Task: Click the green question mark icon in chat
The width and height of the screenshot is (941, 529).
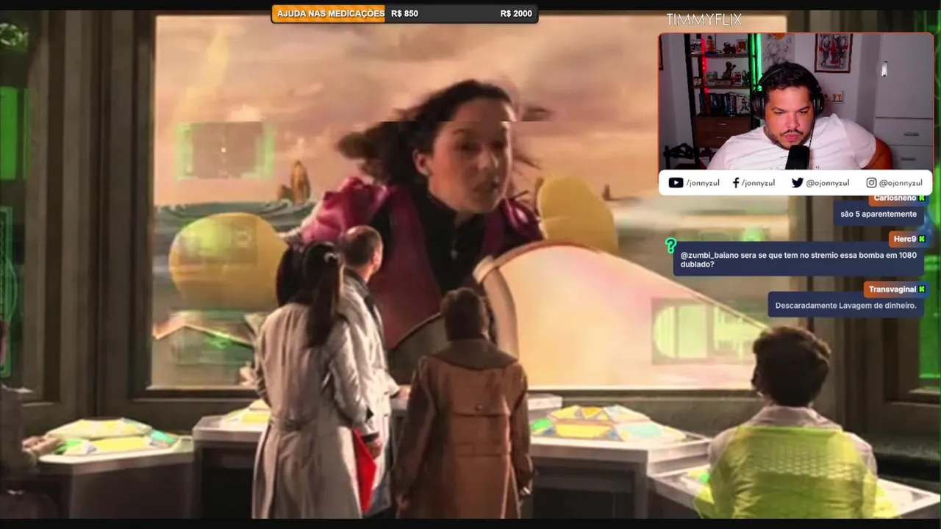Action: [x=670, y=245]
